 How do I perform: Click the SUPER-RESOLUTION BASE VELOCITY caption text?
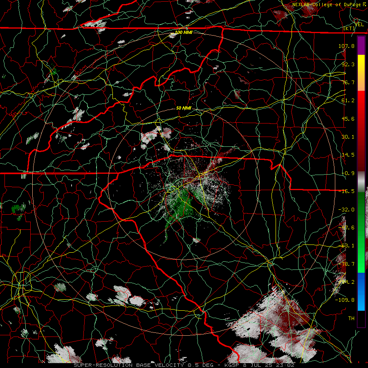click(129, 365)
